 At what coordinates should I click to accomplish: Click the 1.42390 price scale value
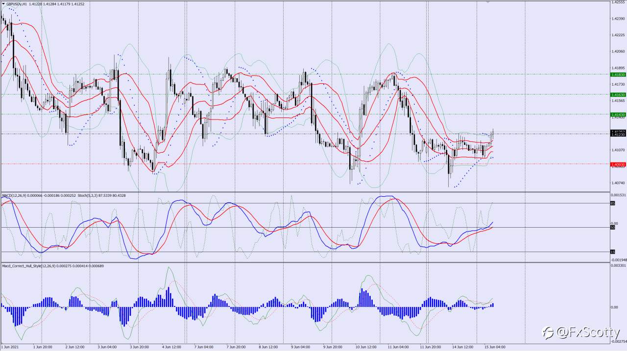(x=618, y=19)
